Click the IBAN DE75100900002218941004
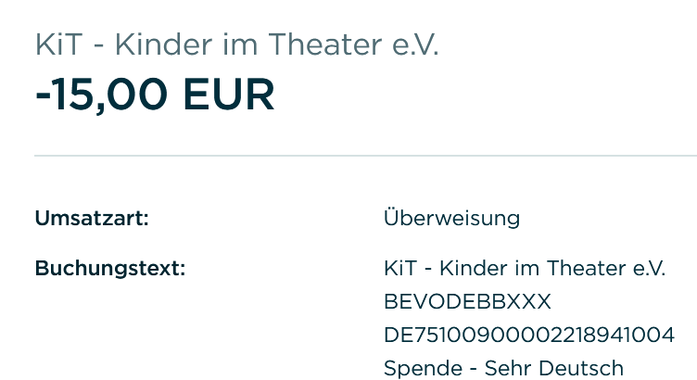Image resolution: width=697 pixels, height=380 pixels. click(528, 335)
